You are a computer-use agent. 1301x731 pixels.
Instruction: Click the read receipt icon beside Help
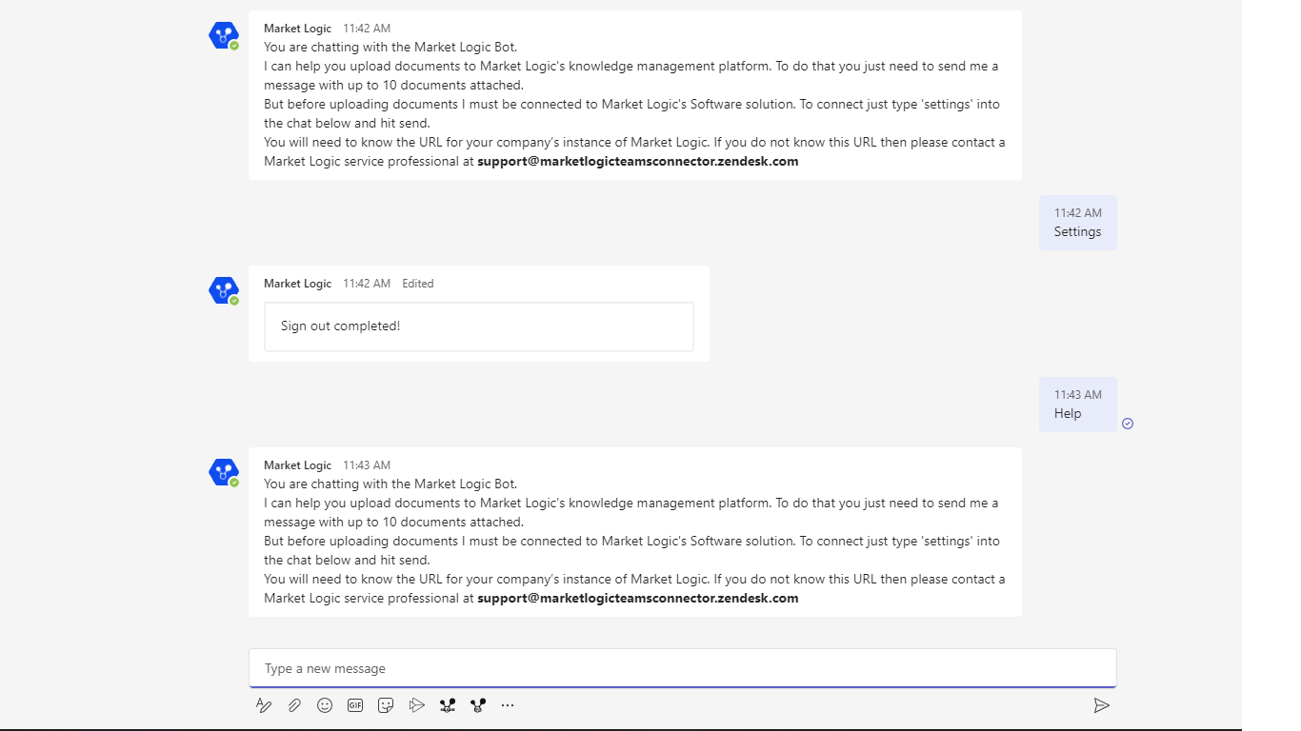click(x=1128, y=424)
